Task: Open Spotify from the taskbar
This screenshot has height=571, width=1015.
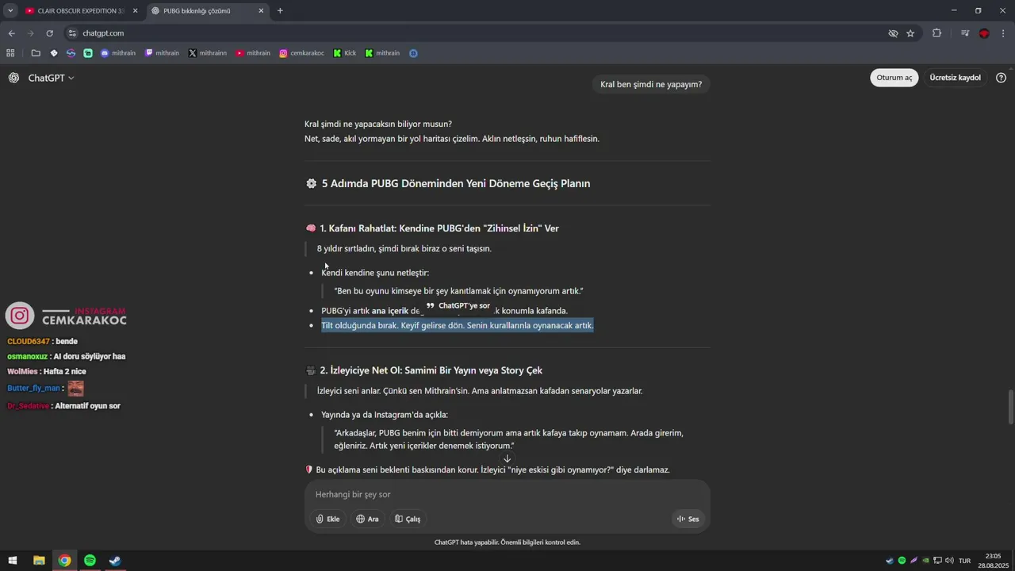Action: point(90,561)
